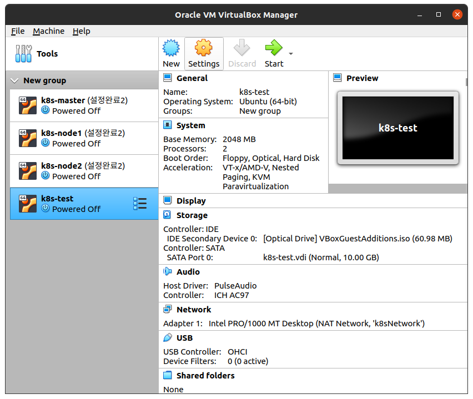Maximize the VirtualBox Manager window
Screen dimensions: 473x399
439,14
